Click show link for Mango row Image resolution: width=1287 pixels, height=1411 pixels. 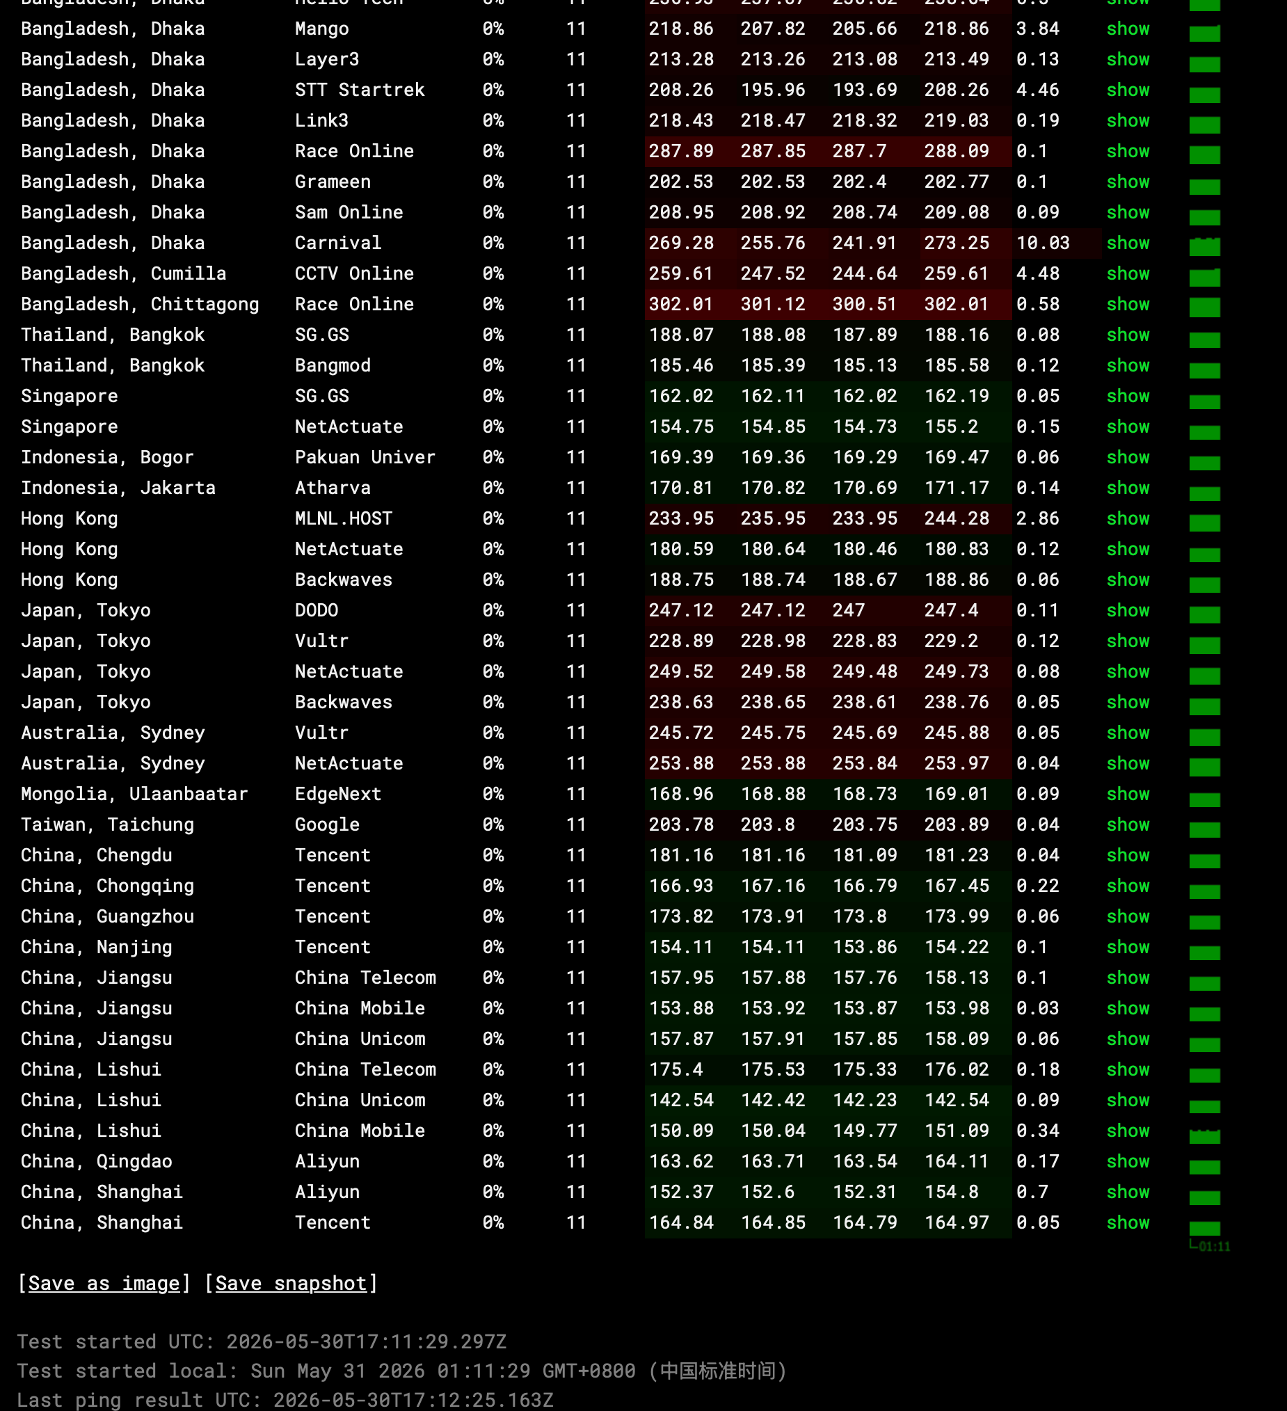tap(1128, 29)
